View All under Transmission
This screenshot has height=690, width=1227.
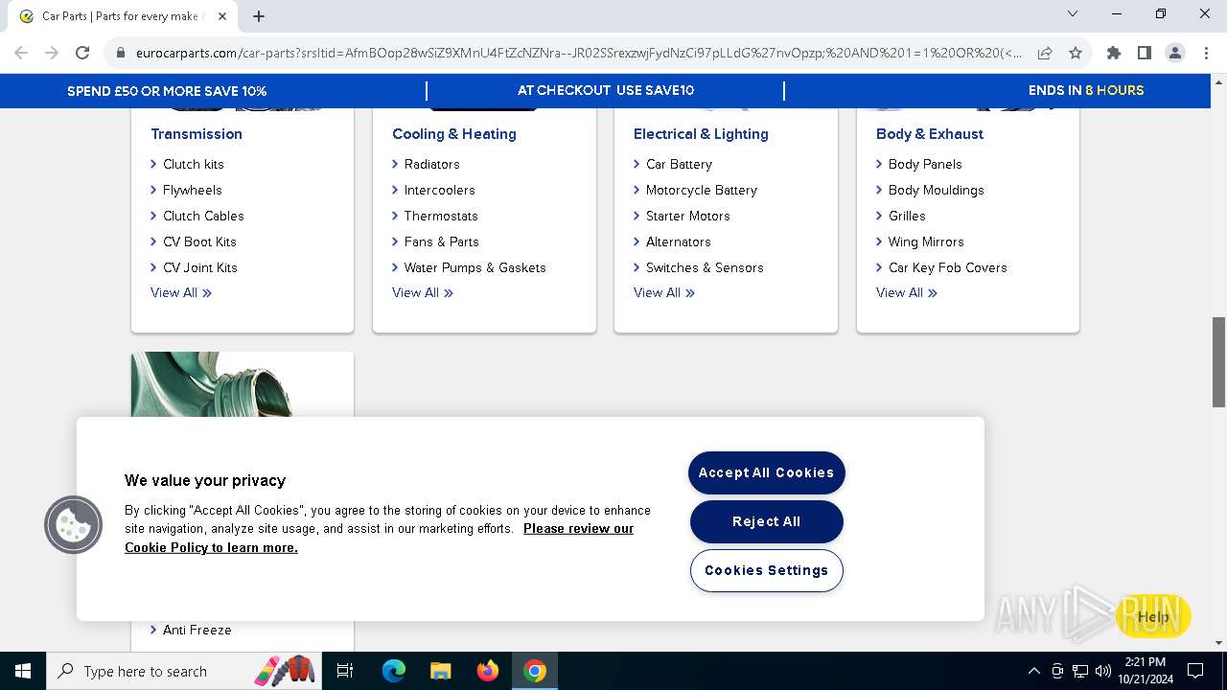181,292
